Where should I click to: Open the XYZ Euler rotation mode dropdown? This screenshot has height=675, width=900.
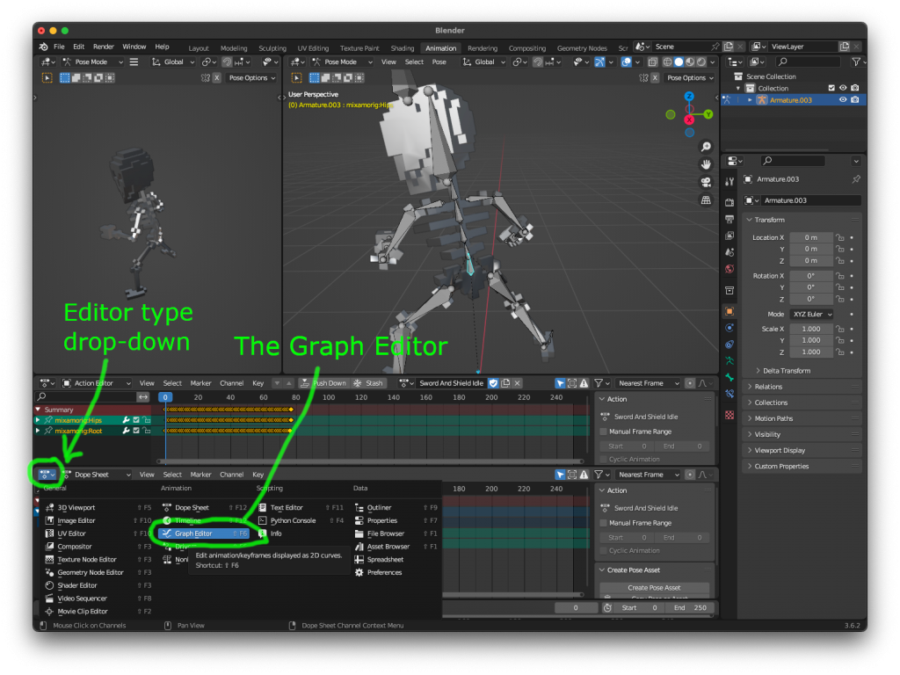point(811,314)
